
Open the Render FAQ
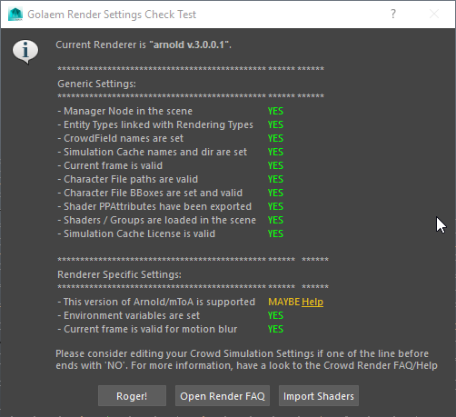pyautogui.click(x=223, y=396)
